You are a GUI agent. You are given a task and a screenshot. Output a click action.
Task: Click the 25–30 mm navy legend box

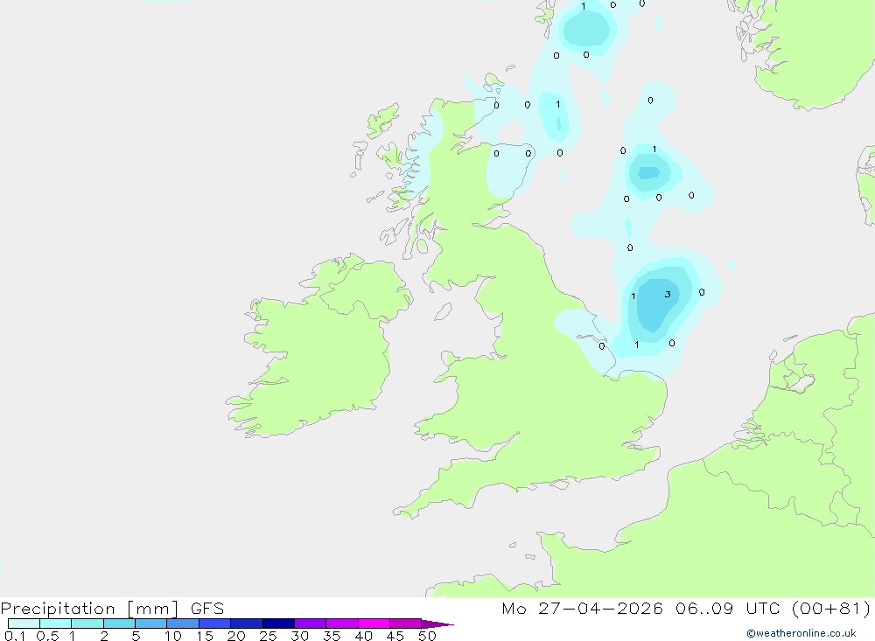278,624
